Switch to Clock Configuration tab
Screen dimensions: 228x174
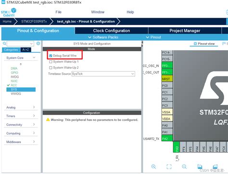112,31
